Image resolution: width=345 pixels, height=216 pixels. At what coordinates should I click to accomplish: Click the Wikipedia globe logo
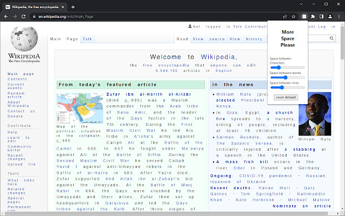pyautogui.click(x=24, y=39)
